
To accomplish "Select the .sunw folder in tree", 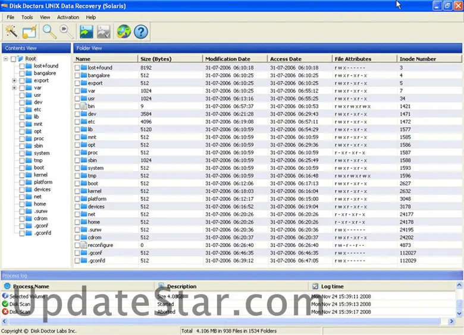I will [40, 211].
